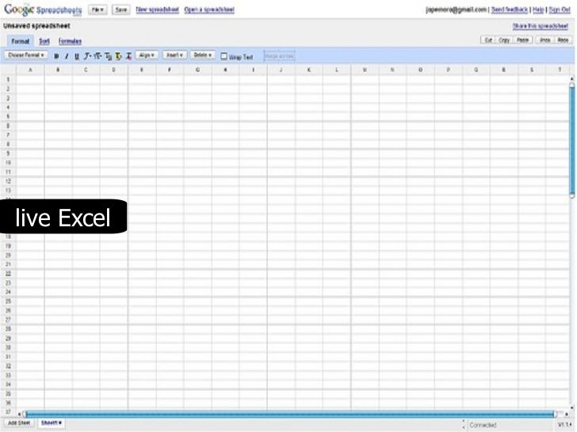Click the Open a spreadsheet link
This screenshot has height=432, width=577.
(x=209, y=9)
